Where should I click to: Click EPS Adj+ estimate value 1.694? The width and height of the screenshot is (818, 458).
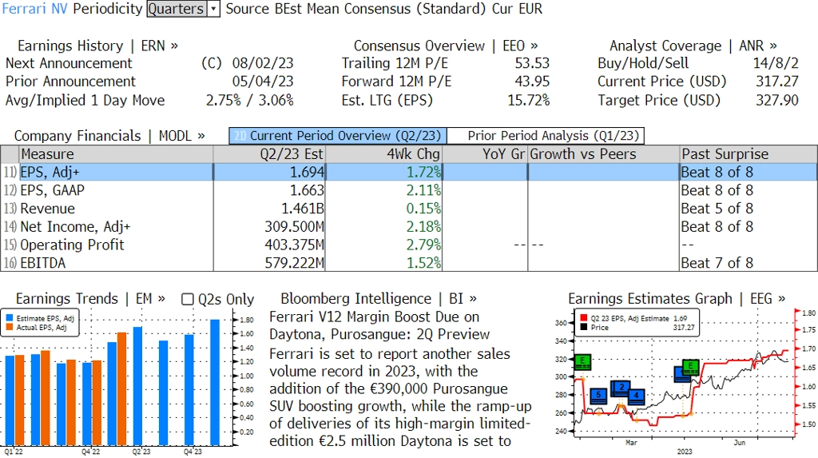click(308, 173)
